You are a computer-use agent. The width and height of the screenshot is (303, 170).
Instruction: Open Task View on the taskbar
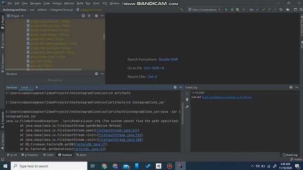pos(93,166)
